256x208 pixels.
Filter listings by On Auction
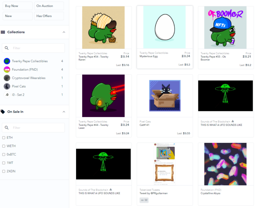[49, 6]
